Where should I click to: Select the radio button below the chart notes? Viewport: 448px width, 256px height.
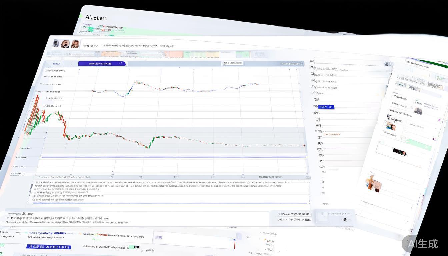[279, 214]
